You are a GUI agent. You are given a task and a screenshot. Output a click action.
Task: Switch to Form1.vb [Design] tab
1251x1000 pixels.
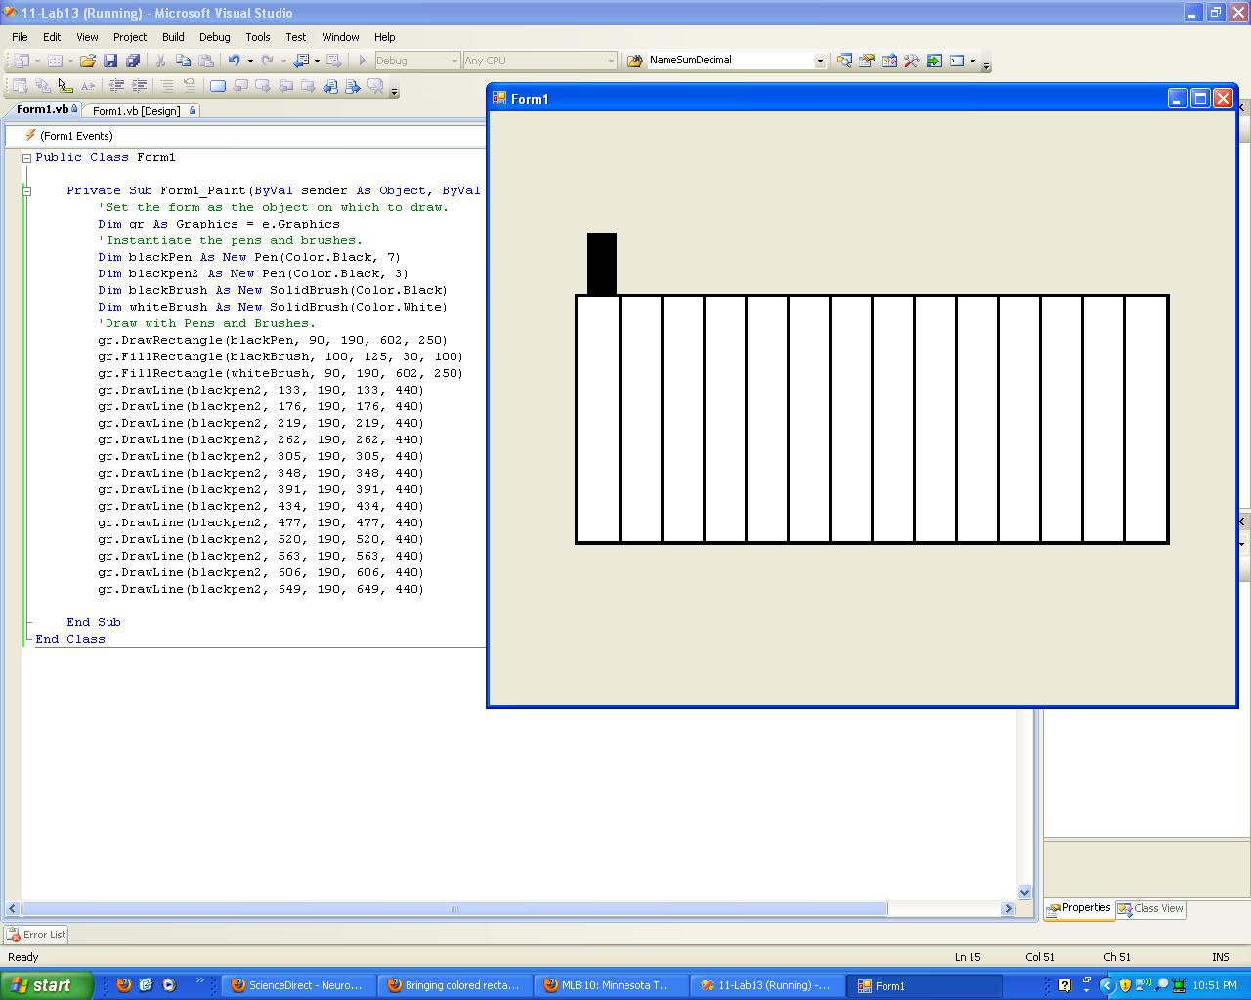[x=141, y=110]
